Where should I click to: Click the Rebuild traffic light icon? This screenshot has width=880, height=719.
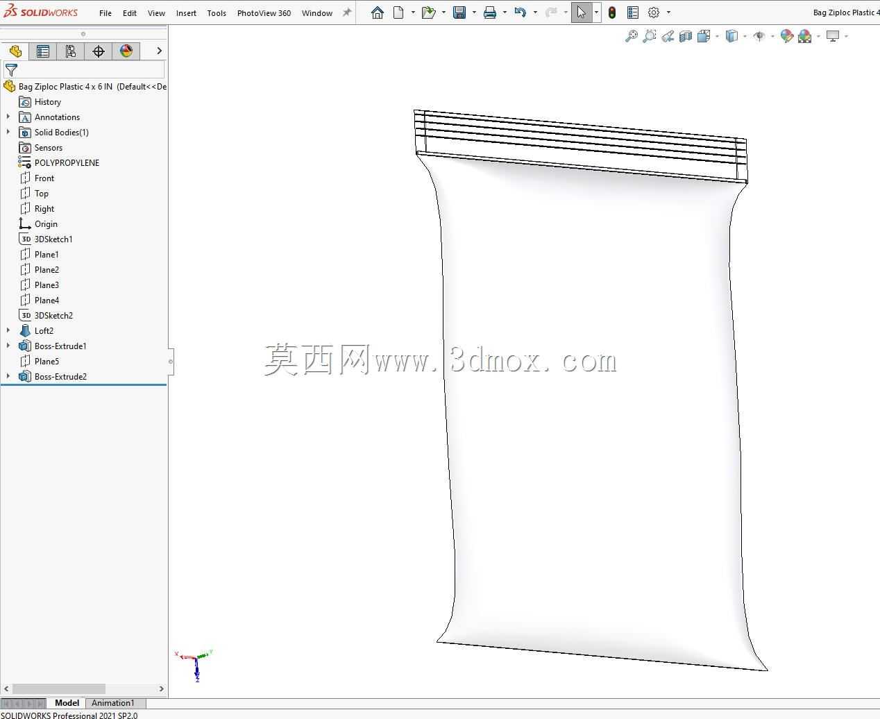[x=612, y=12]
